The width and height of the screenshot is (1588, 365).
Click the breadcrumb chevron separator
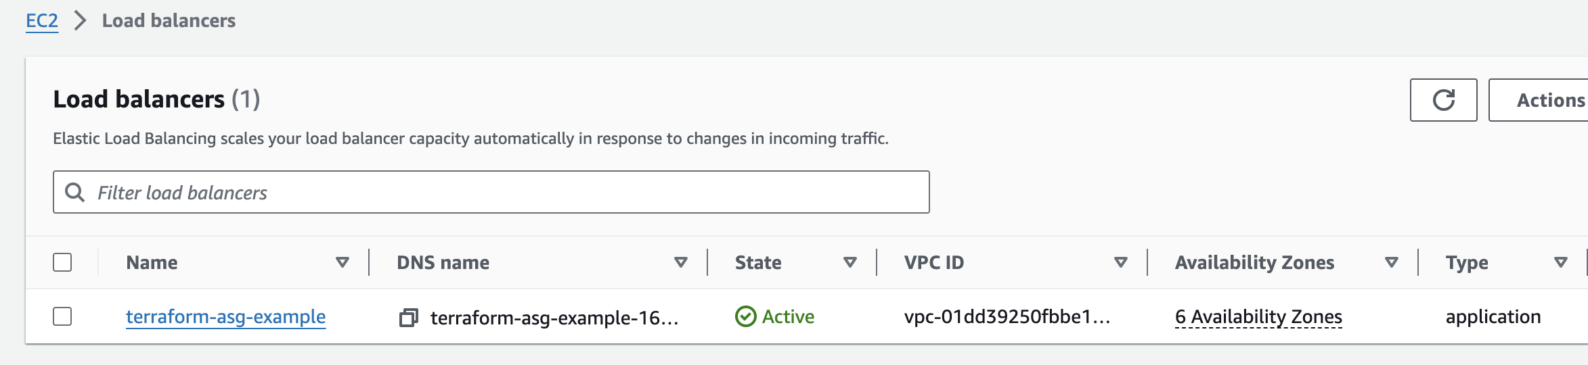(x=80, y=21)
